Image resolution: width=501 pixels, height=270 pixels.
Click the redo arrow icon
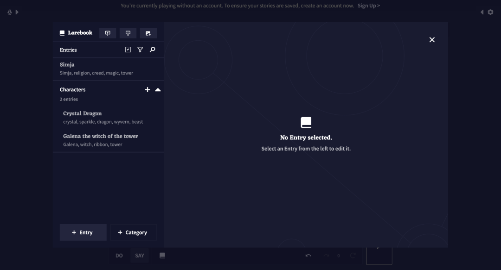click(x=326, y=255)
